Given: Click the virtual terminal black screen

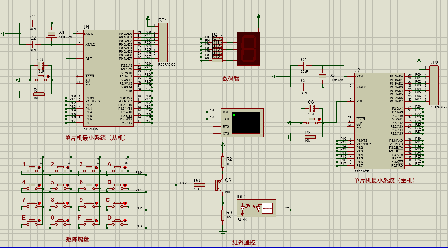Looking at the screenshot, I should pos(246,123).
